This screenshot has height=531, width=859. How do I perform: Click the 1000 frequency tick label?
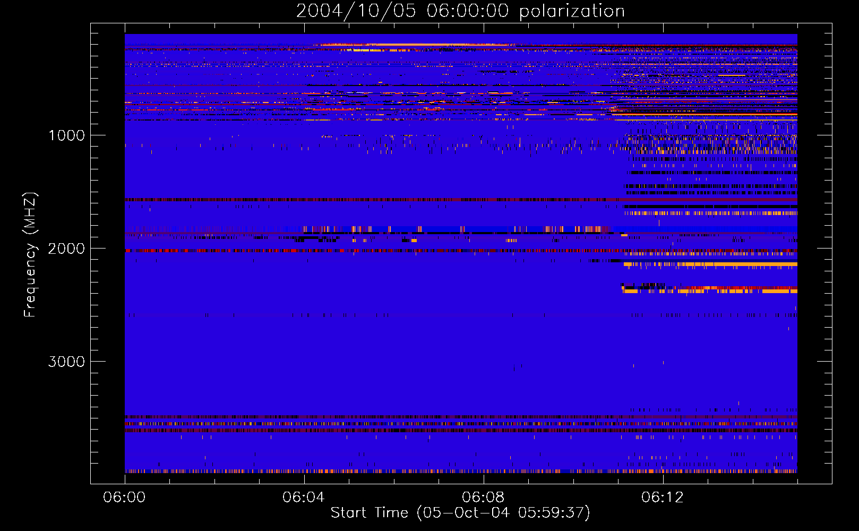click(66, 135)
